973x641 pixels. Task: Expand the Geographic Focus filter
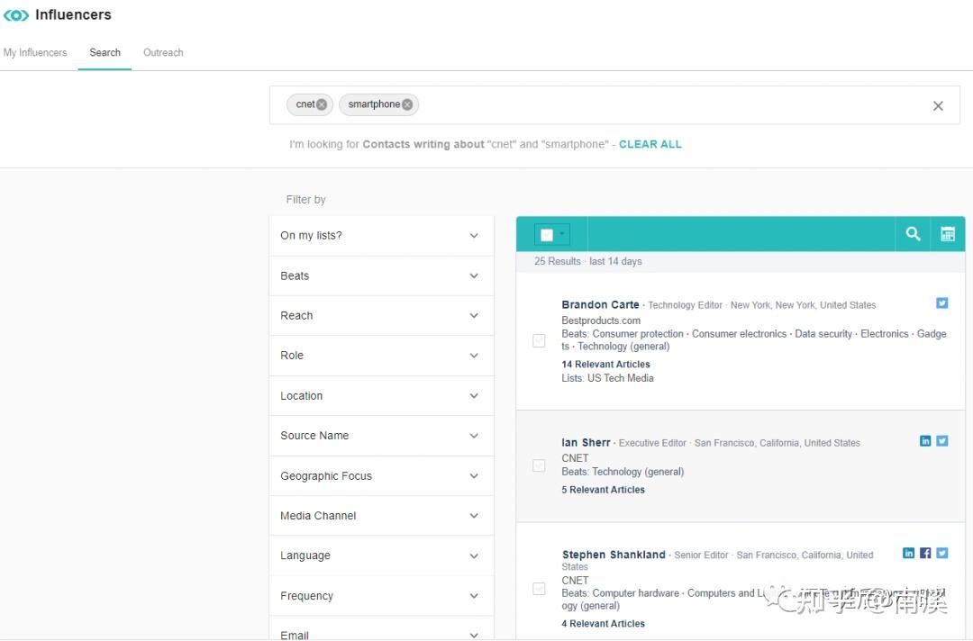pyautogui.click(x=381, y=476)
